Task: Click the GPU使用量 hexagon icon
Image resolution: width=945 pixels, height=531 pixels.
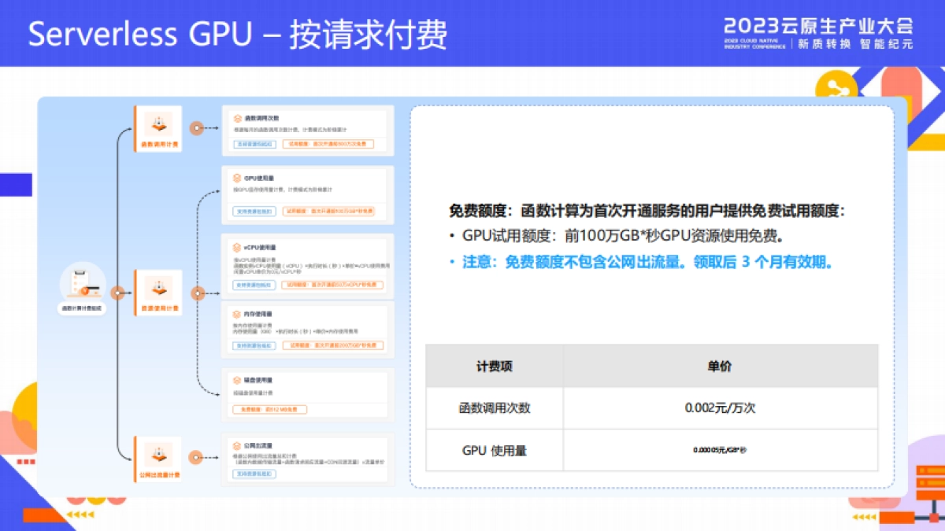Action: point(236,176)
